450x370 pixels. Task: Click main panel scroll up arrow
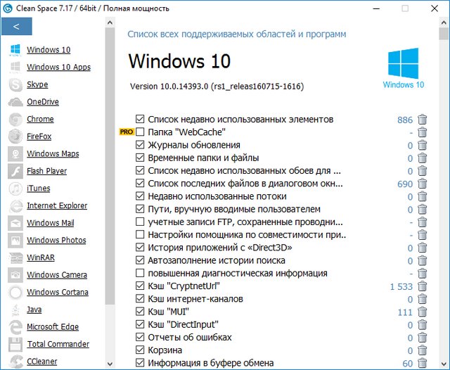[444, 23]
